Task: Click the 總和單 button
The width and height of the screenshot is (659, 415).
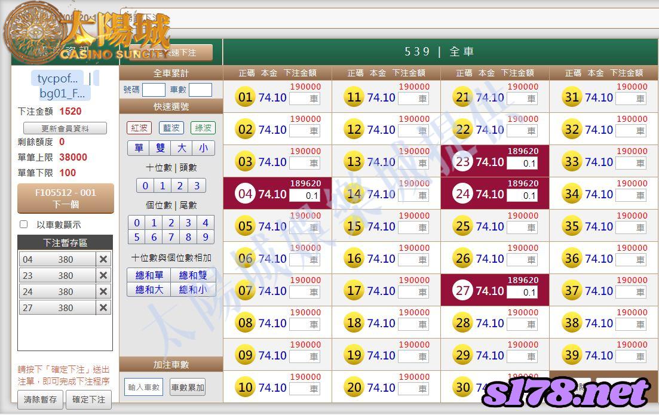Action: pos(149,275)
